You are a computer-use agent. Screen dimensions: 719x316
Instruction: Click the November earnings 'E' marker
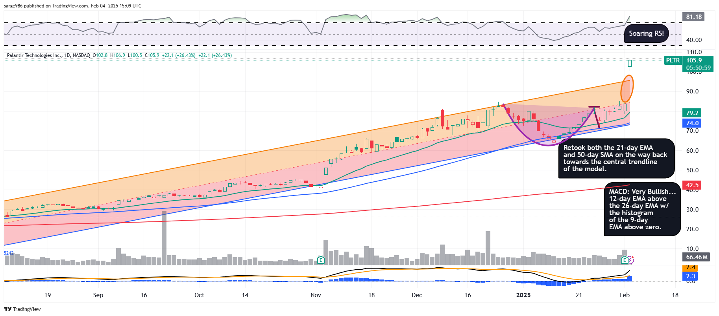pos(321,260)
